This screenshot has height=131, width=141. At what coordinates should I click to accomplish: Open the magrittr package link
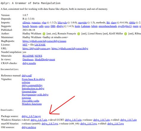click(x=82, y=23)
